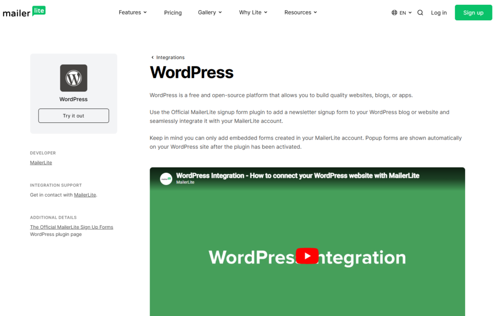
Task: Expand the Resources menu
Action: point(301,12)
